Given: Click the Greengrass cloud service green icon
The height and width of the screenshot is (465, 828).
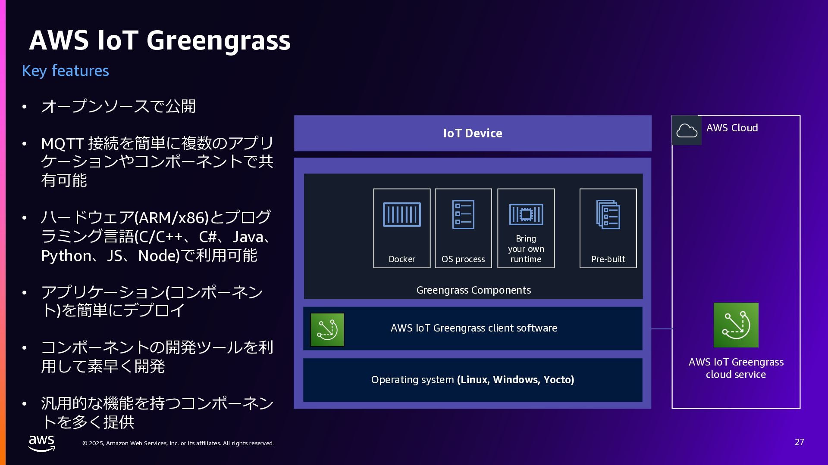Looking at the screenshot, I should click(736, 325).
